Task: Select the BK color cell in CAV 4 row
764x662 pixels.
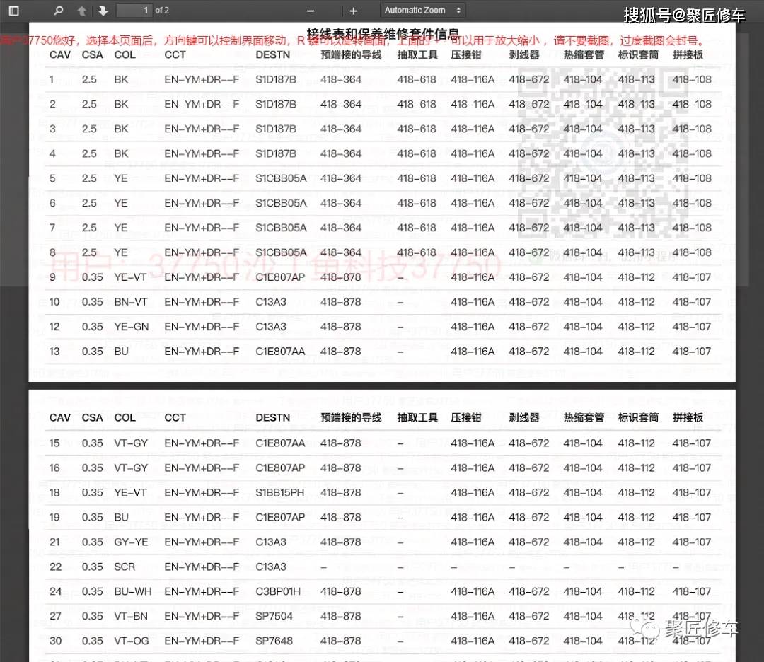Action: tap(122, 153)
